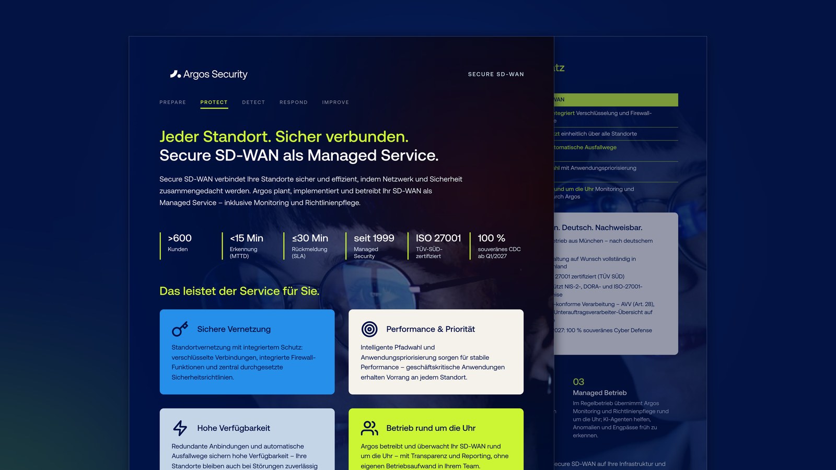The image size is (836, 470).
Task: Click the paragraph starting 'Standortvernetzung mit integriertem Schutz'
Action: (x=243, y=362)
